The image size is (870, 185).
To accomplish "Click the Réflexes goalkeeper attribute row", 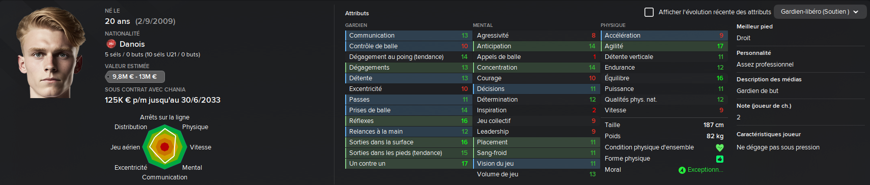I will pyautogui.click(x=408, y=121).
